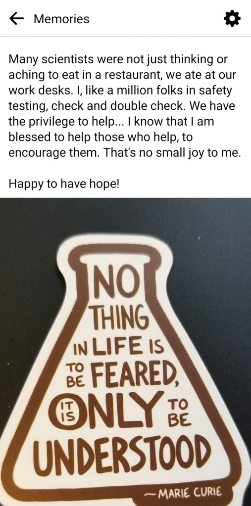The height and width of the screenshot is (506, 251).
Task: Go back with the left arrow icon
Action: coord(17,19)
